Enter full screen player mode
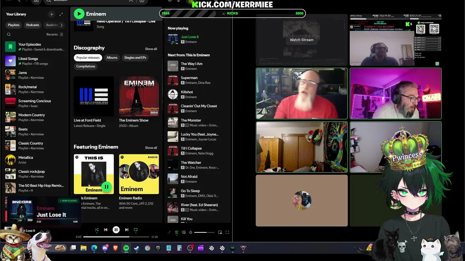 click(227, 232)
